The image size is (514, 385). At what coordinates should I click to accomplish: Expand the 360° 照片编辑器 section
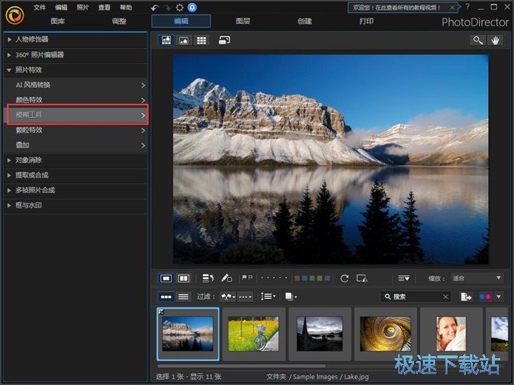75,55
